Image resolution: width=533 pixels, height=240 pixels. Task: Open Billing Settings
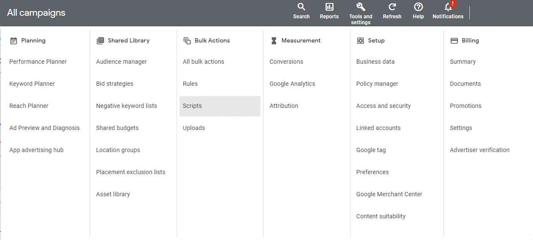click(x=461, y=128)
